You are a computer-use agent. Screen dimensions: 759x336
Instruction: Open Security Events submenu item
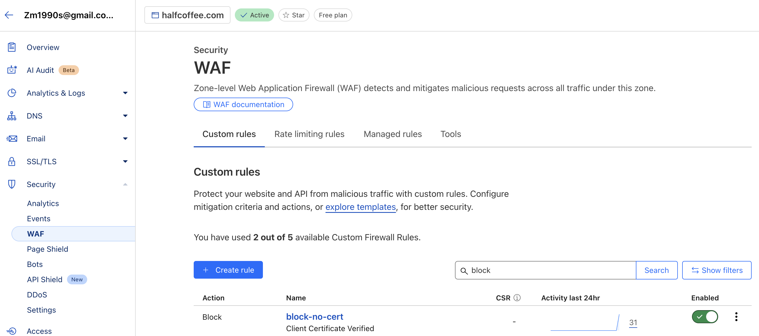39,219
